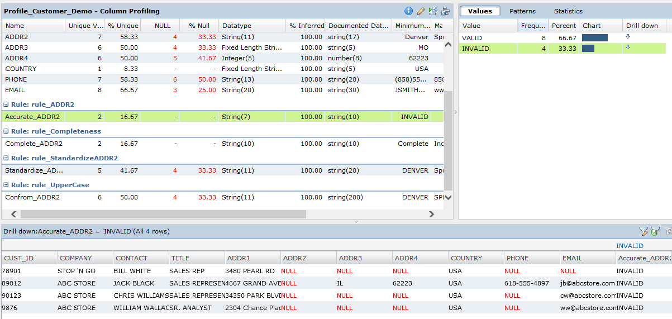Click the TITLE drilldown column header
Screen dimensions: 672x319
point(197,258)
